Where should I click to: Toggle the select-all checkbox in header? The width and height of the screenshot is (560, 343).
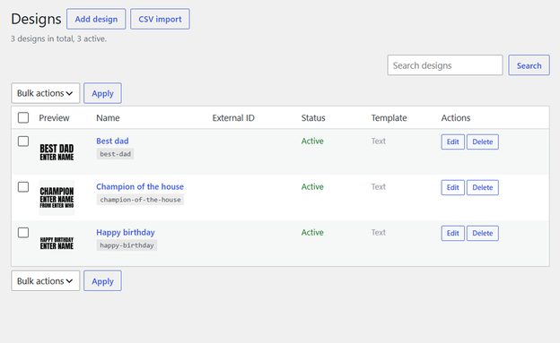pyautogui.click(x=23, y=117)
